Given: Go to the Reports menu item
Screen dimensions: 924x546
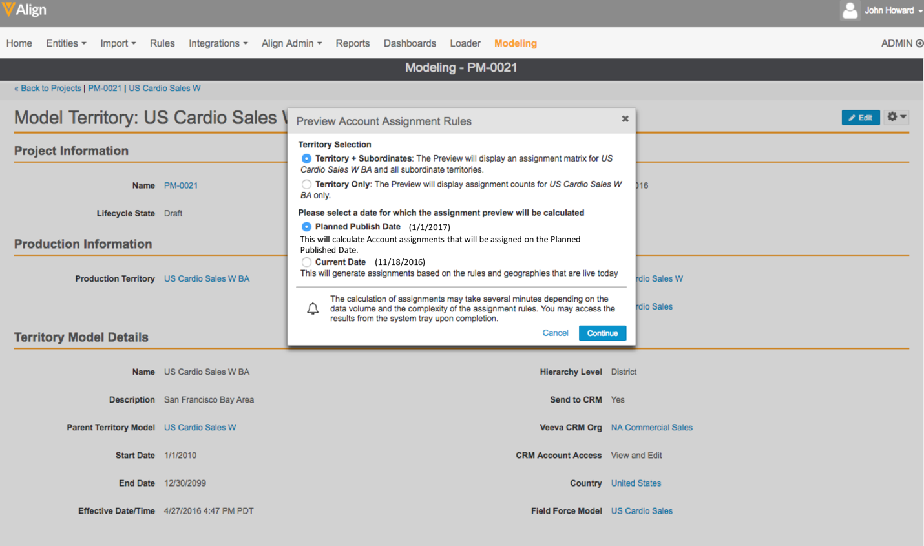Looking at the screenshot, I should (352, 43).
